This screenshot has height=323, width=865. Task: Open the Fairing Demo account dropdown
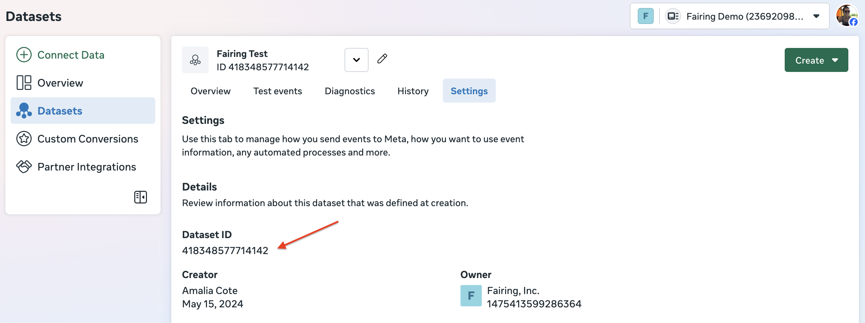click(x=729, y=16)
